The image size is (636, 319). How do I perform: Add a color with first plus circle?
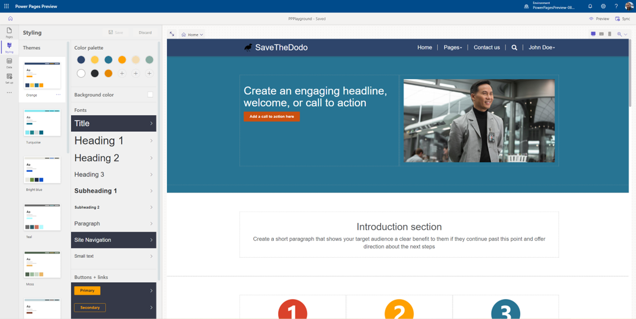pos(122,74)
